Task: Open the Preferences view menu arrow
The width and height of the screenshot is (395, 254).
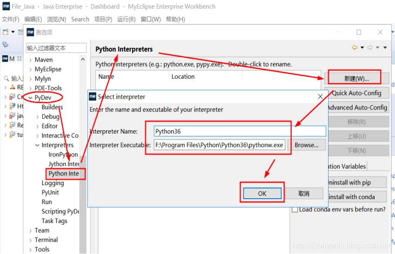Action: pos(385,47)
